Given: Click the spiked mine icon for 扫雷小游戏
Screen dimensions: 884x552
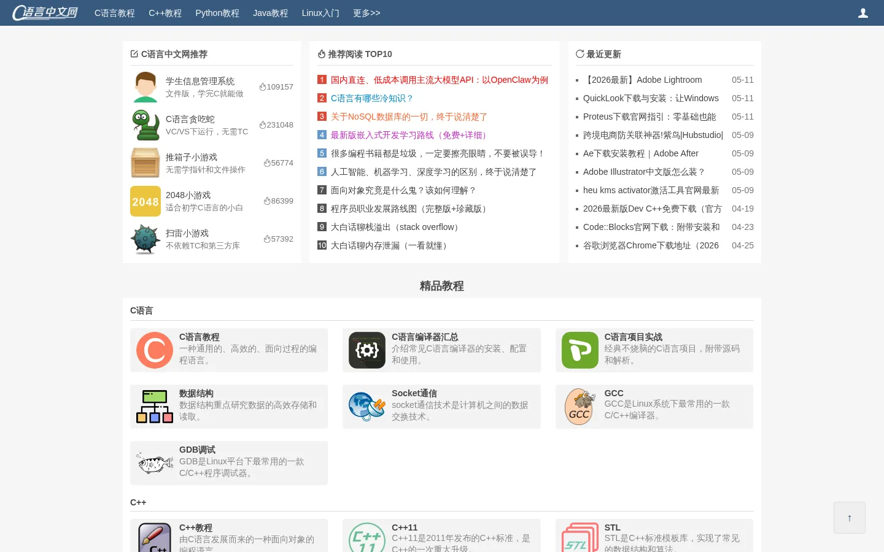Looking at the screenshot, I should click(x=145, y=239).
